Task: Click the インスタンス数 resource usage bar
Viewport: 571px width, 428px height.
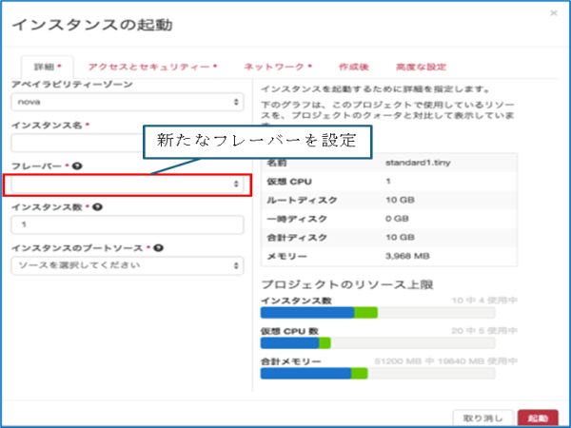Action: [377, 312]
